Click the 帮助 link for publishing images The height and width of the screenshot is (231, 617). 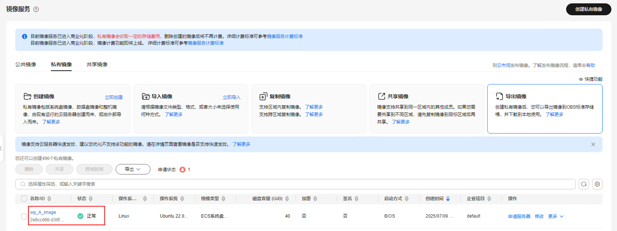tap(591, 65)
